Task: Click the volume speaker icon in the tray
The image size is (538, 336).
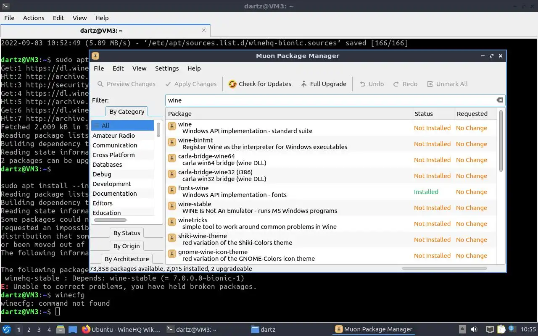Action: pyautogui.click(x=474, y=330)
